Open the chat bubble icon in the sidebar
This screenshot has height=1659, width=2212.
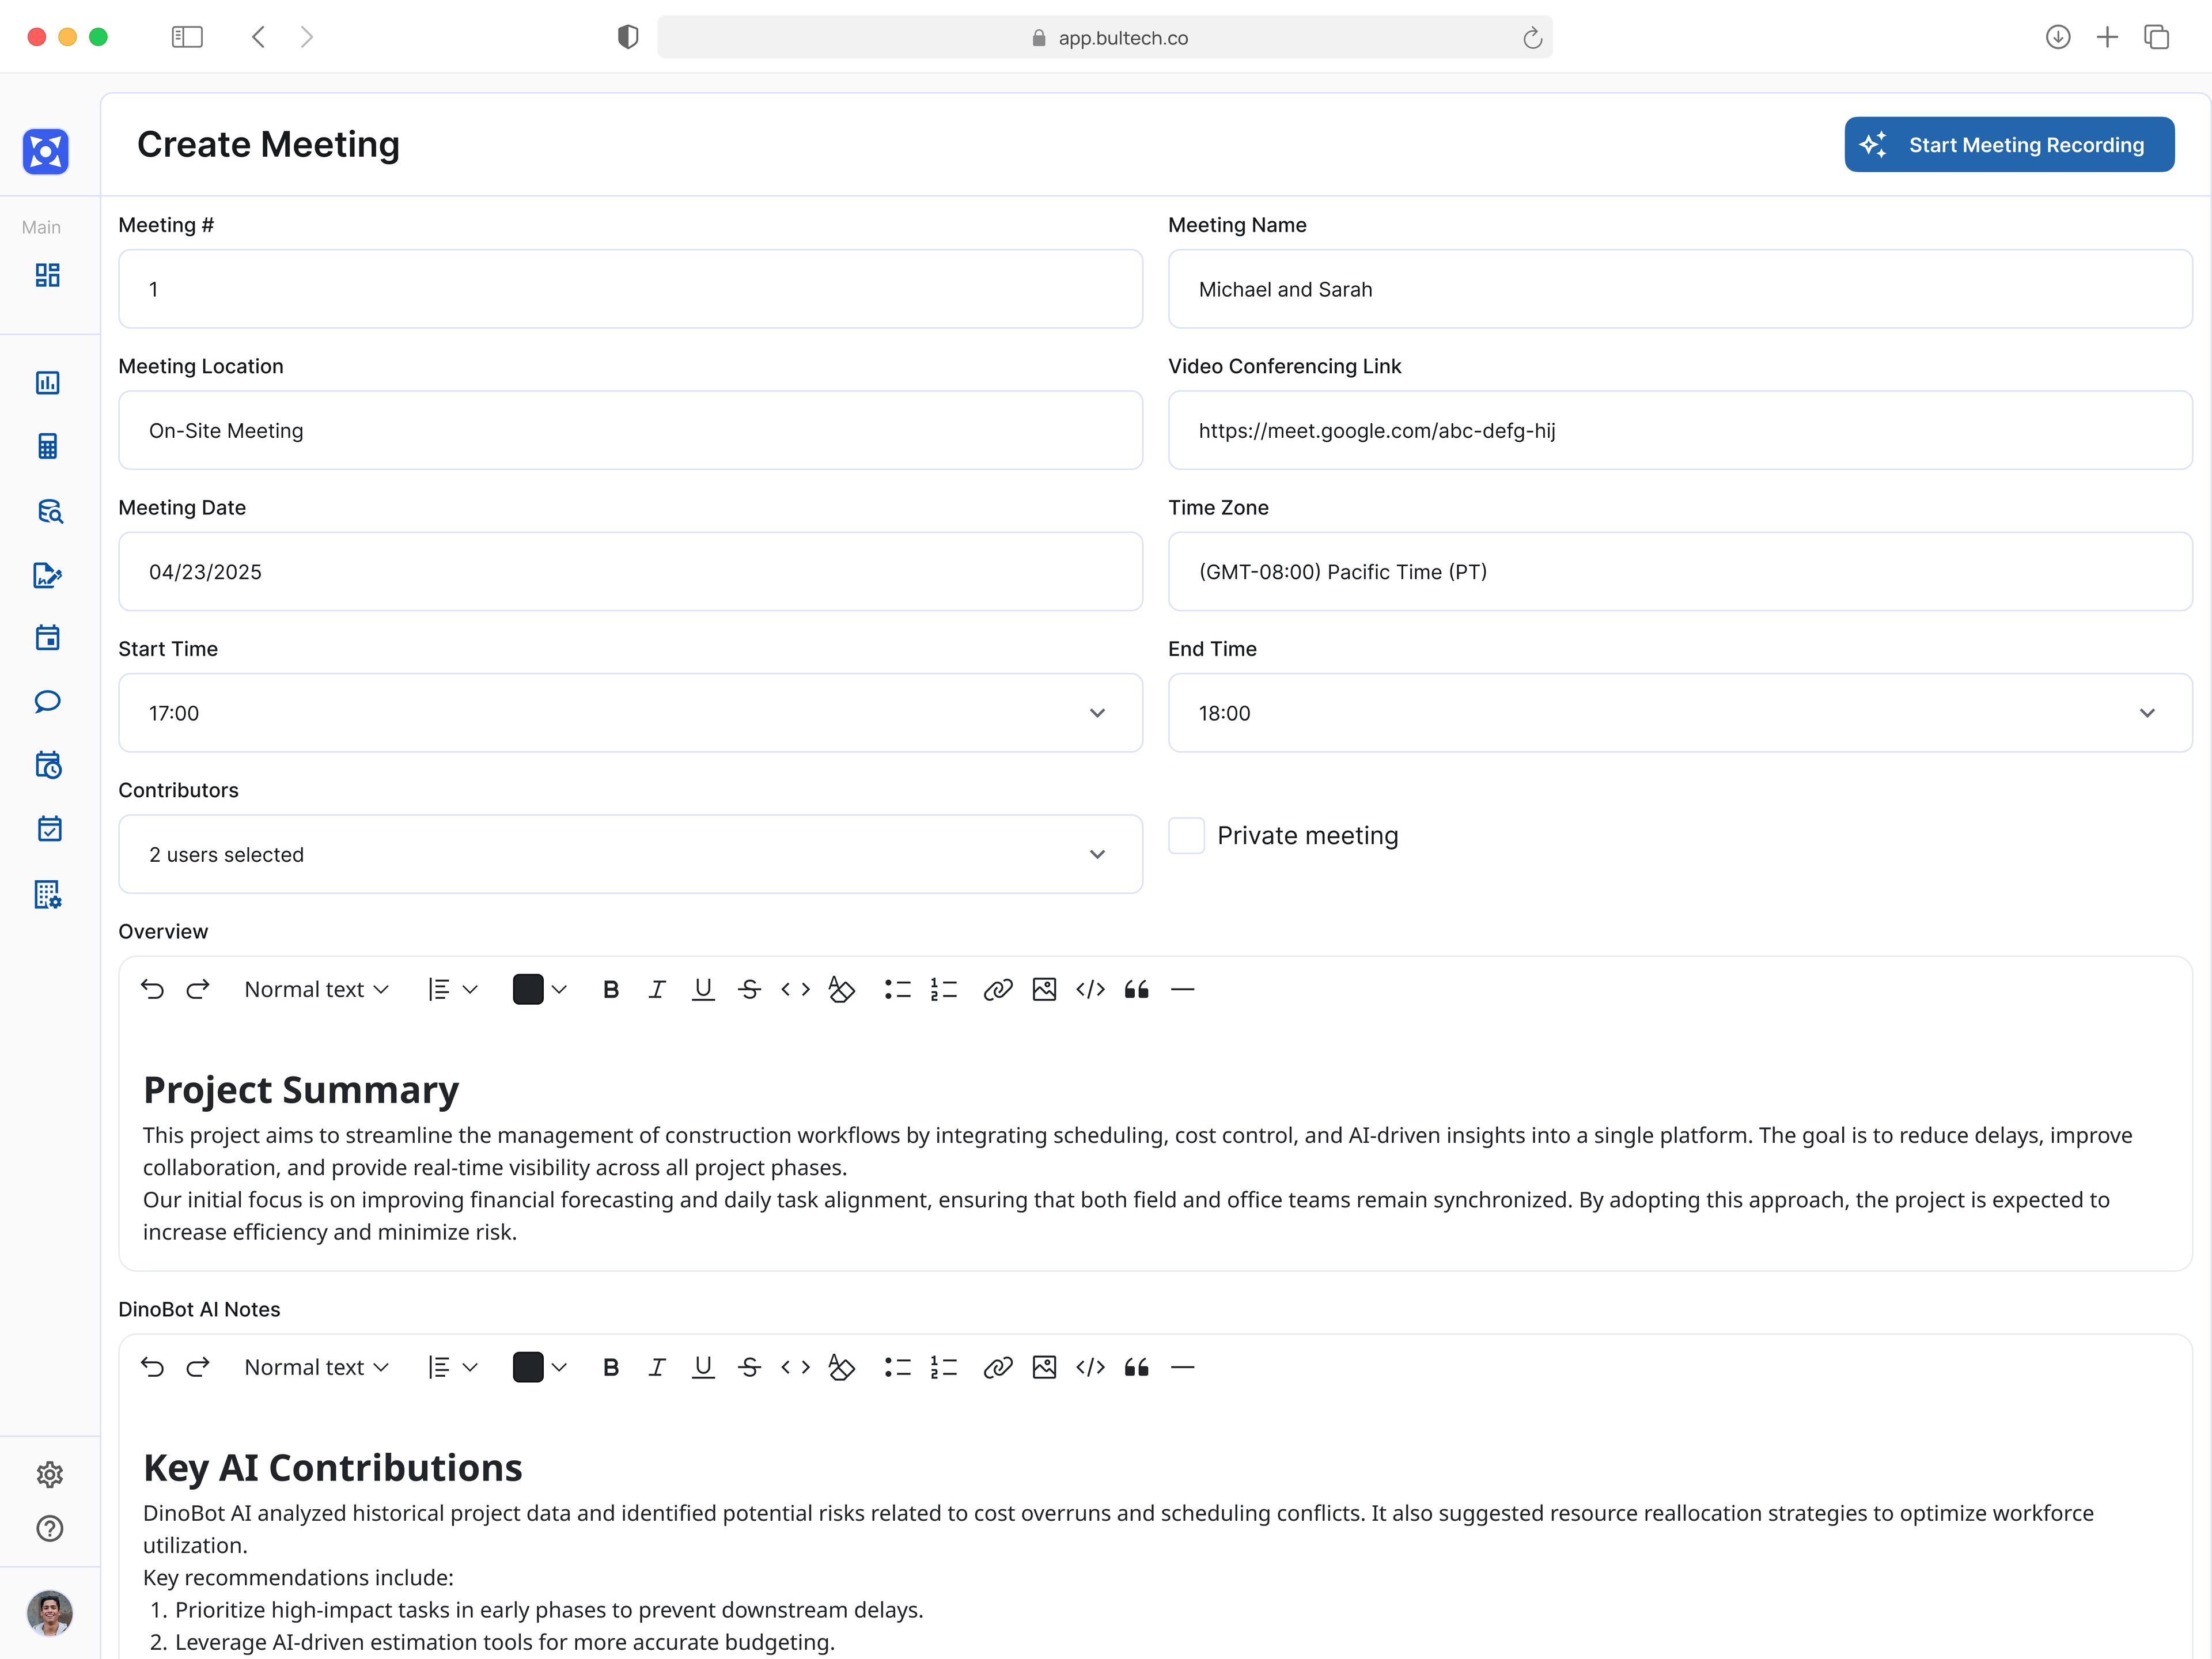point(47,701)
